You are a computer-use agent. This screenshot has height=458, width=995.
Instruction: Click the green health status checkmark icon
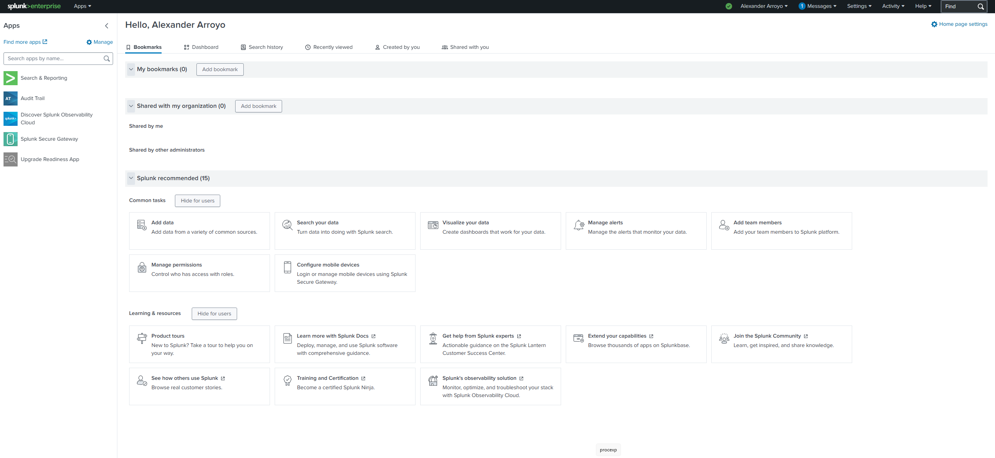[x=729, y=6]
